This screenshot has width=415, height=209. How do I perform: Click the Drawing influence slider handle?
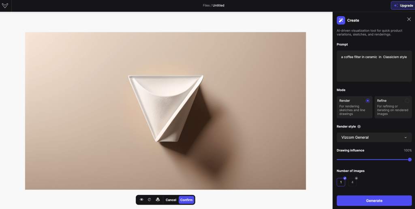coord(410,160)
